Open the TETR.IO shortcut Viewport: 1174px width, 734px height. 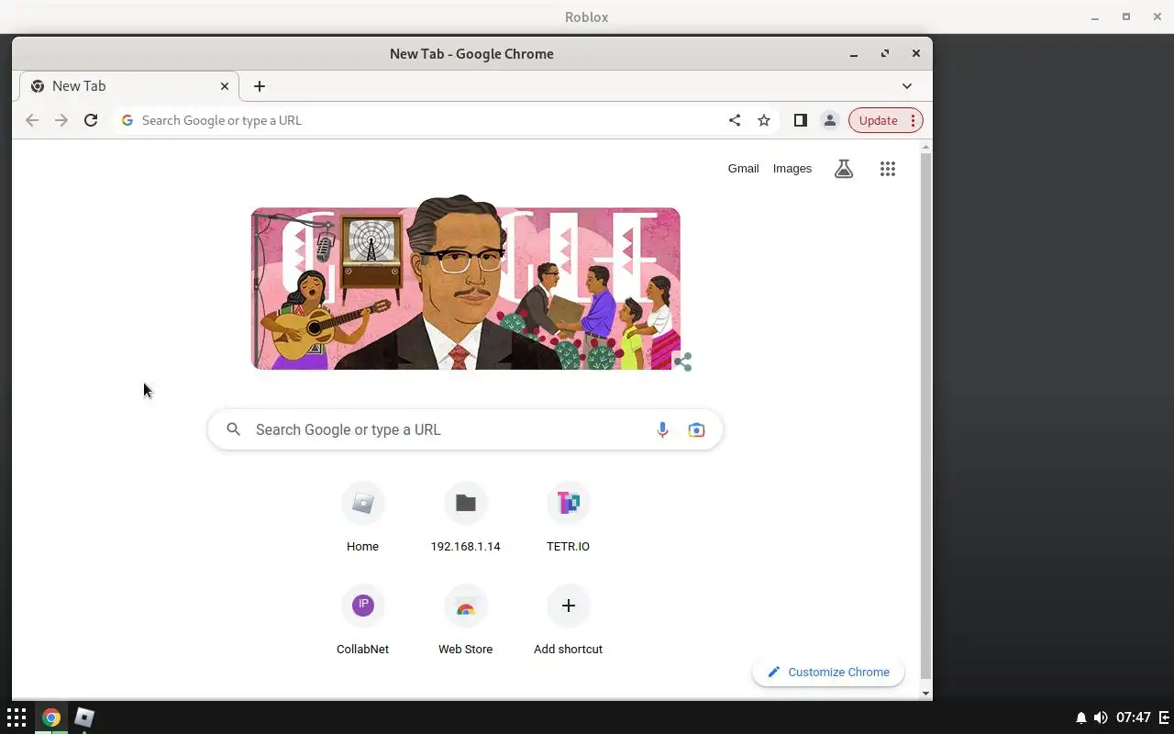(x=568, y=517)
